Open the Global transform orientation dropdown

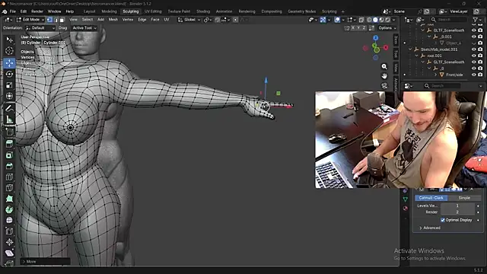189,20
